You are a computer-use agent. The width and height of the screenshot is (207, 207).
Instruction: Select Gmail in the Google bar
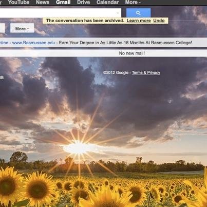click(63, 2)
